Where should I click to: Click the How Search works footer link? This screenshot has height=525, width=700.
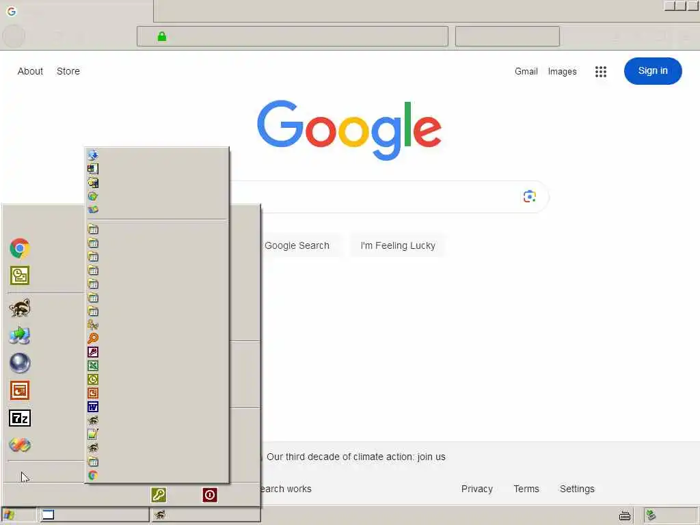pos(286,489)
